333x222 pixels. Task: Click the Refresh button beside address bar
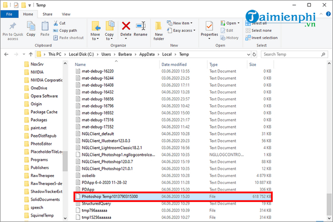(254, 54)
